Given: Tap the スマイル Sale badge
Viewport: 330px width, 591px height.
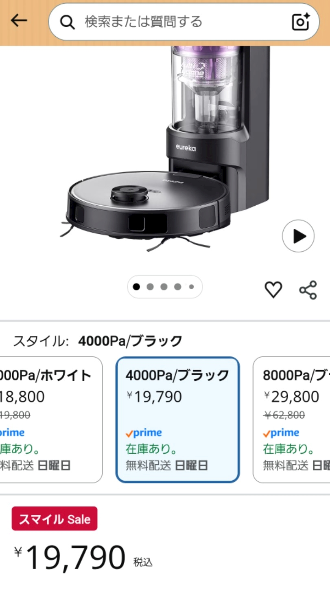Looking at the screenshot, I should click(x=55, y=518).
